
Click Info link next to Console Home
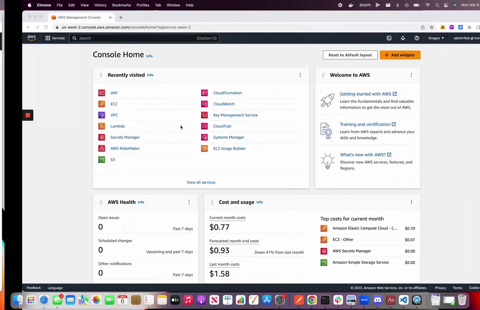coord(149,56)
